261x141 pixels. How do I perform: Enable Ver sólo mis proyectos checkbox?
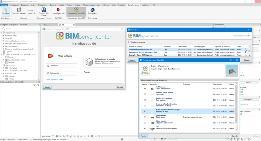tap(129, 42)
